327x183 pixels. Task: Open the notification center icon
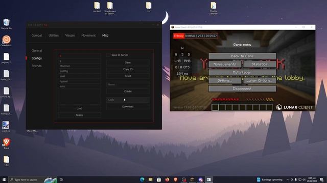321,179
